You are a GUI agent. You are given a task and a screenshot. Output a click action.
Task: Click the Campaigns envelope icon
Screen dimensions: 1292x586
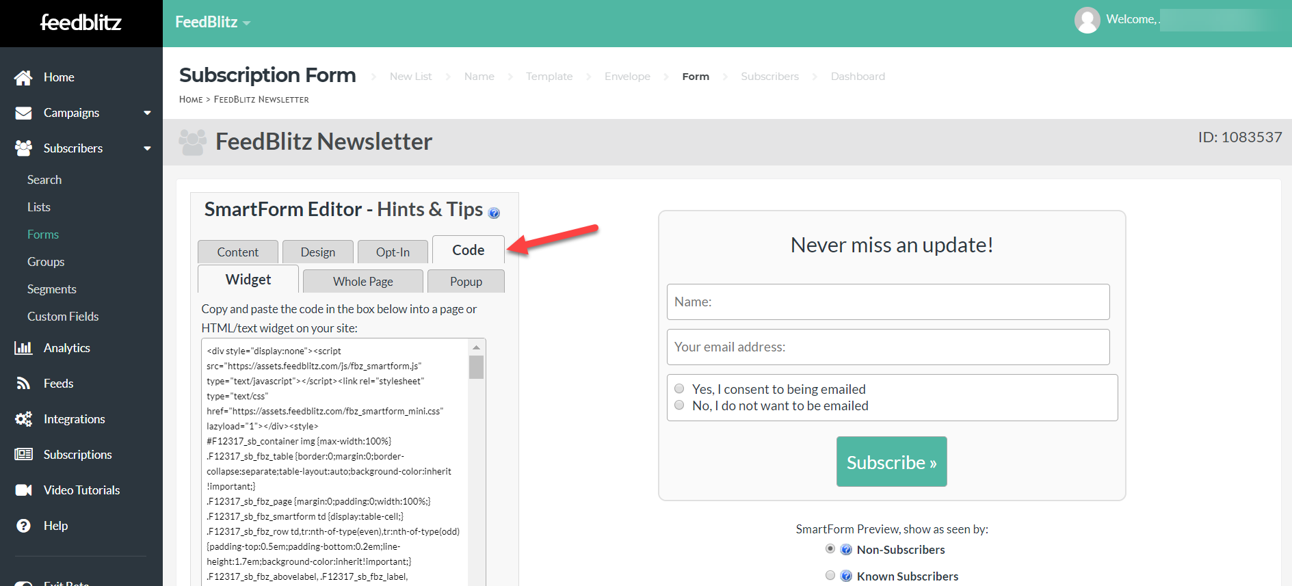tap(23, 113)
